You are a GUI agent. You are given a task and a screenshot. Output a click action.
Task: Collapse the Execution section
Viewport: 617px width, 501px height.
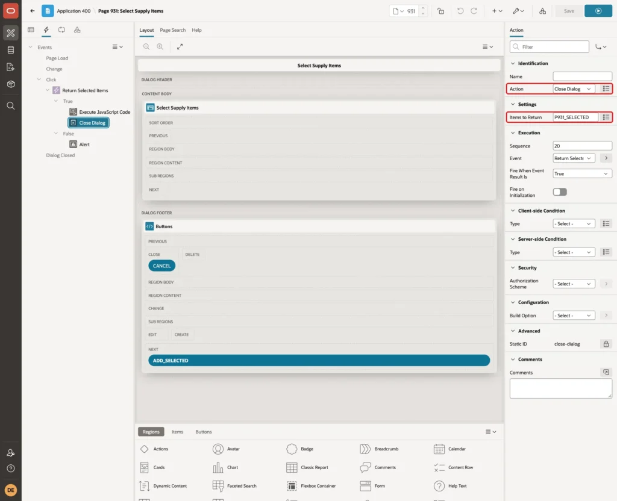click(x=513, y=132)
